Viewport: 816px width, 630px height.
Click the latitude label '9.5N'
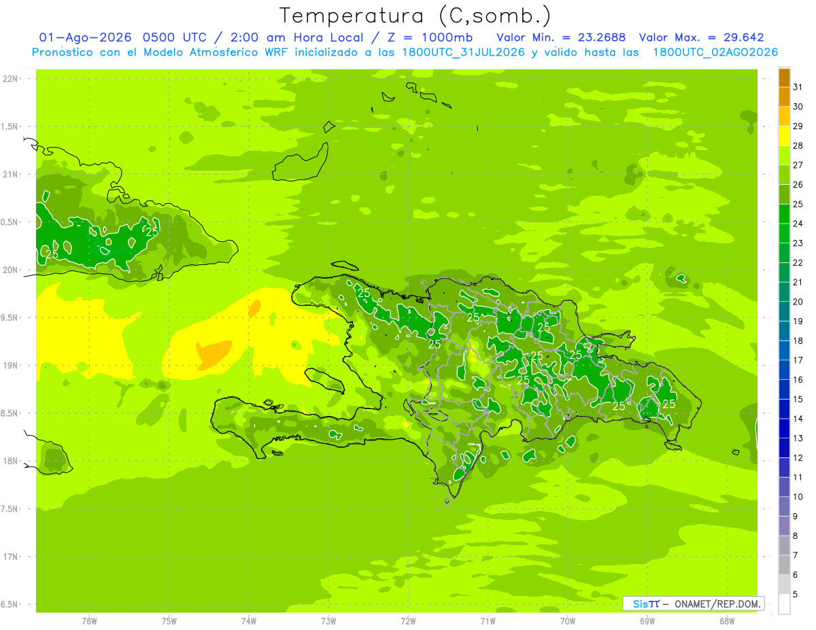10,318
